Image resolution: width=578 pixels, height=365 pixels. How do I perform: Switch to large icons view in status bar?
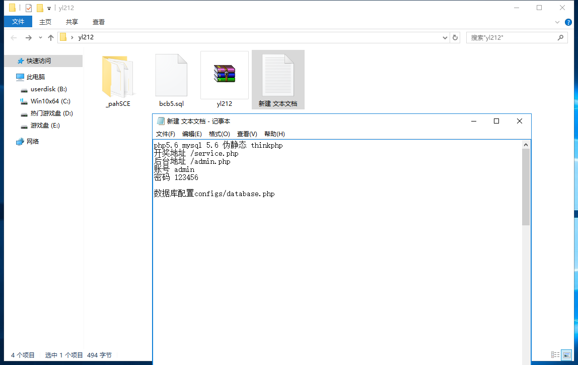(x=566, y=355)
